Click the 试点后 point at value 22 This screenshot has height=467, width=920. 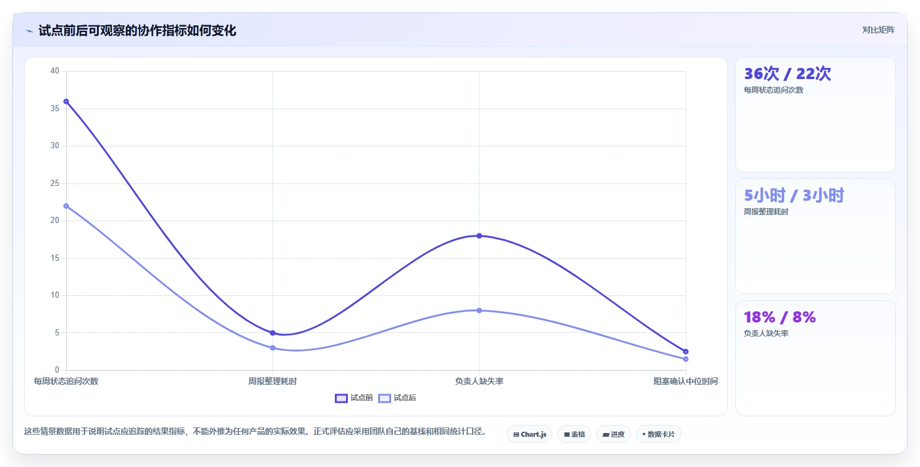(66, 206)
